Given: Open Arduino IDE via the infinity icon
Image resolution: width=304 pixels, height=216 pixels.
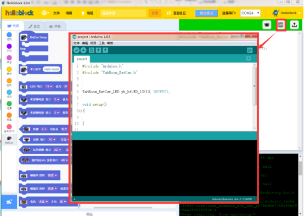Looking at the screenshot, I should (280, 25).
